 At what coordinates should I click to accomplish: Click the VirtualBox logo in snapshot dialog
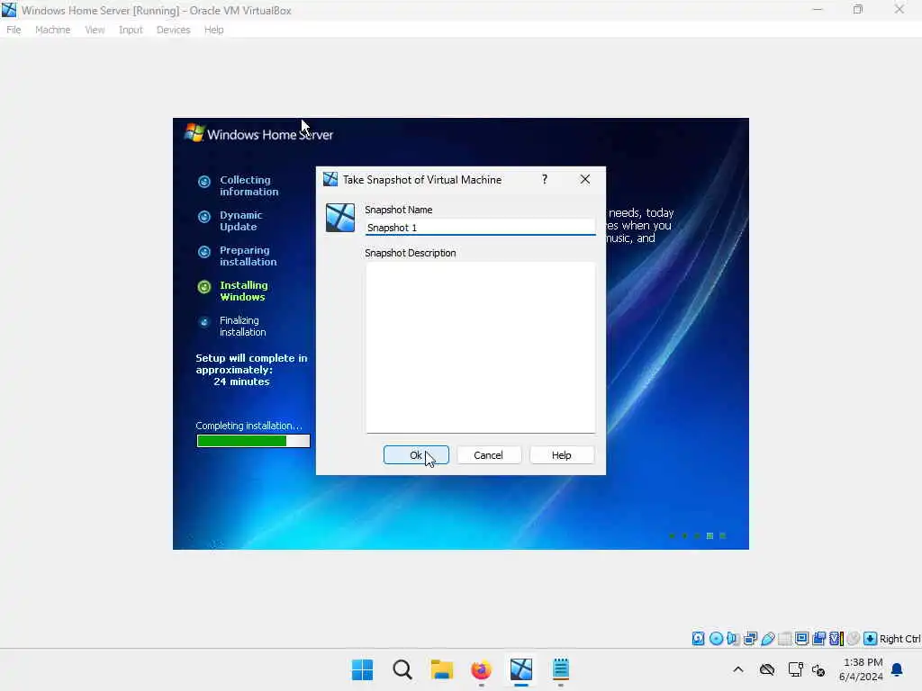[x=340, y=218]
